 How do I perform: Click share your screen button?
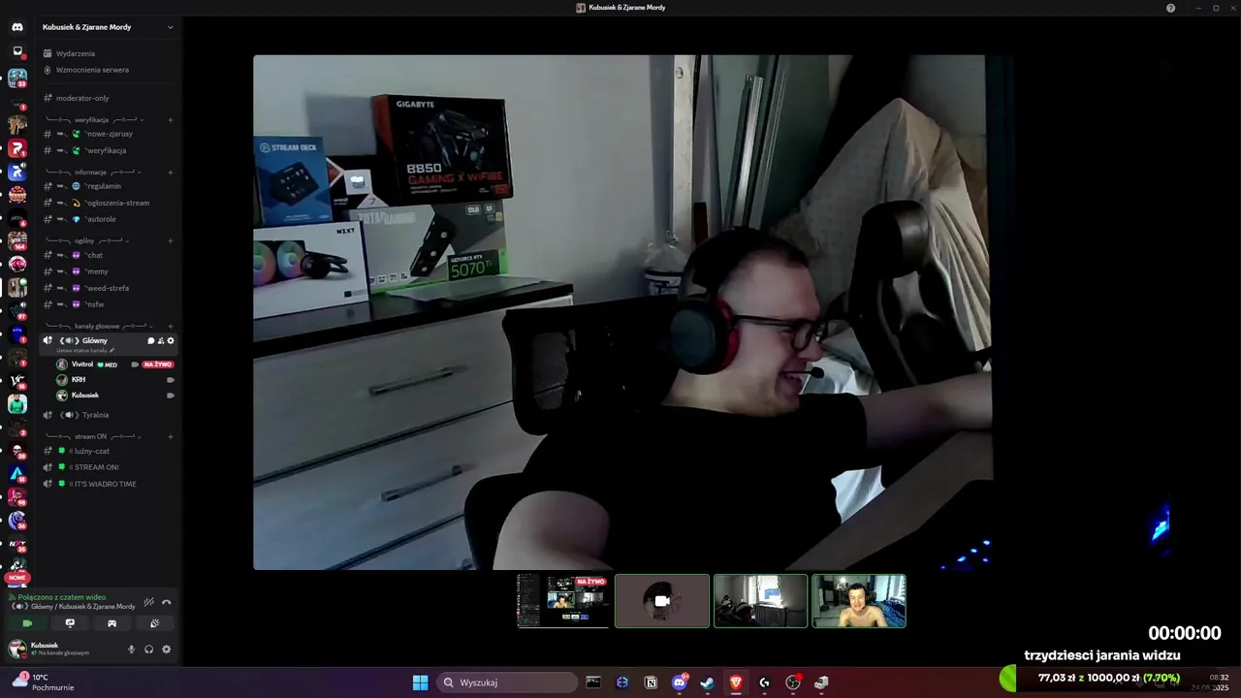coord(70,623)
